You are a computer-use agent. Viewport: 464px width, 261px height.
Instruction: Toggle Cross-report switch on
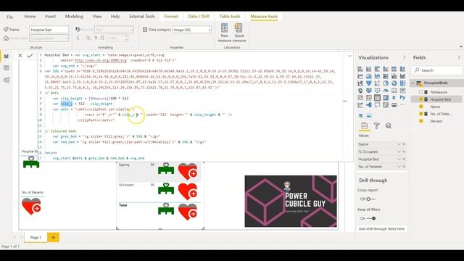370,199
